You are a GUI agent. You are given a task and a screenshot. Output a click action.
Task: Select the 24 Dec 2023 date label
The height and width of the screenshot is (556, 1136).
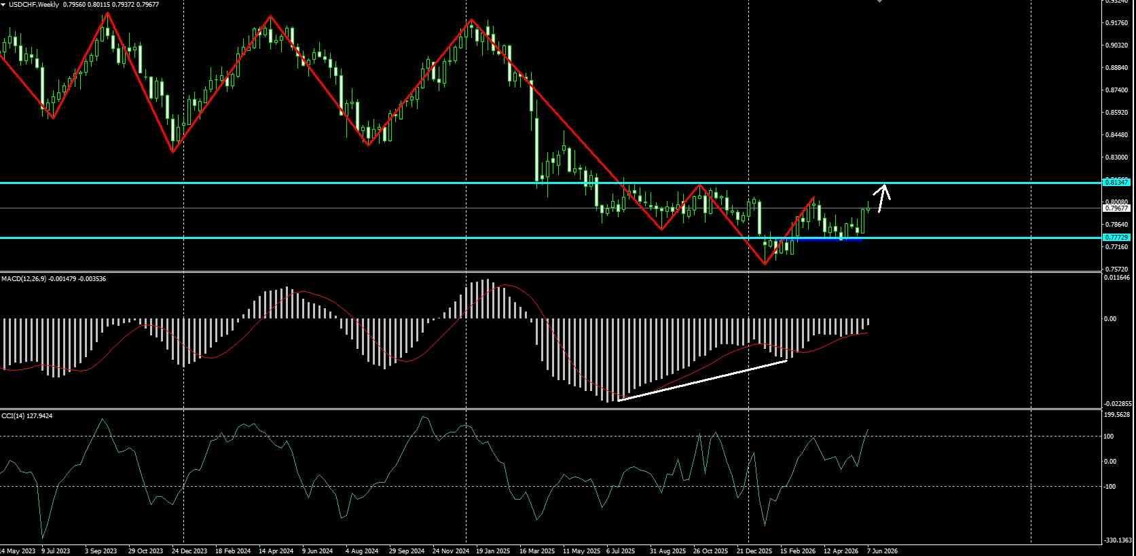pyautogui.click(x=189, y=551)
